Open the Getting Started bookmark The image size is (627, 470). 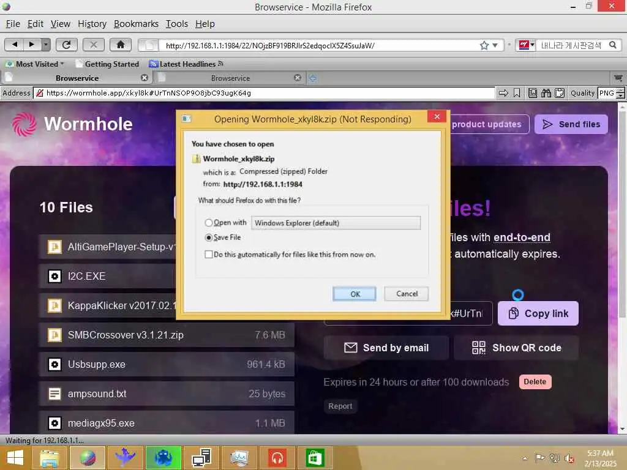(107, 64)
